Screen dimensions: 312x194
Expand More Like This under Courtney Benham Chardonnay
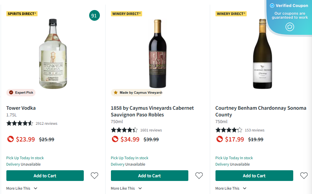point(231,188)
